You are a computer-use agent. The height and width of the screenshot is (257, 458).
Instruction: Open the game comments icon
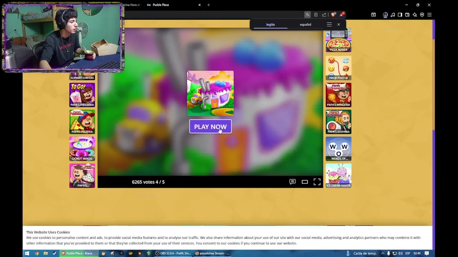pyautogui.click(x=292, y=182)
